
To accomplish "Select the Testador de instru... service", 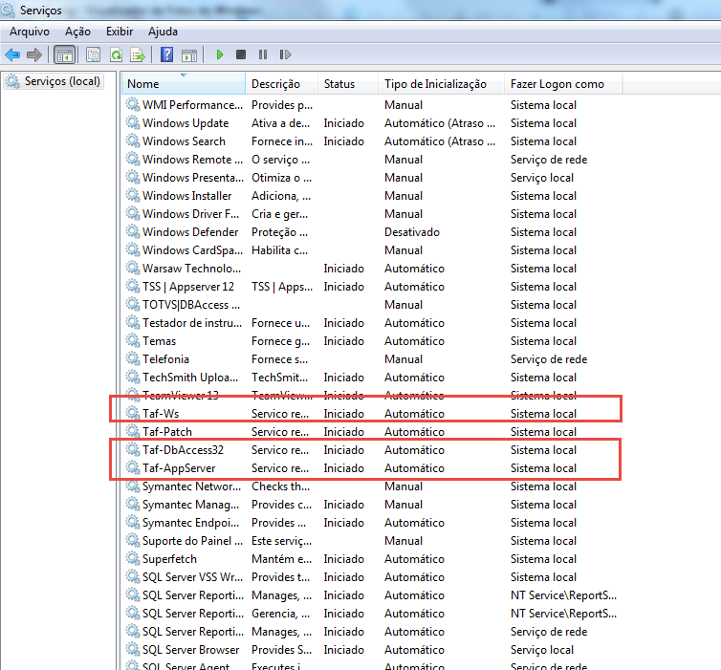I will [372, 323].
